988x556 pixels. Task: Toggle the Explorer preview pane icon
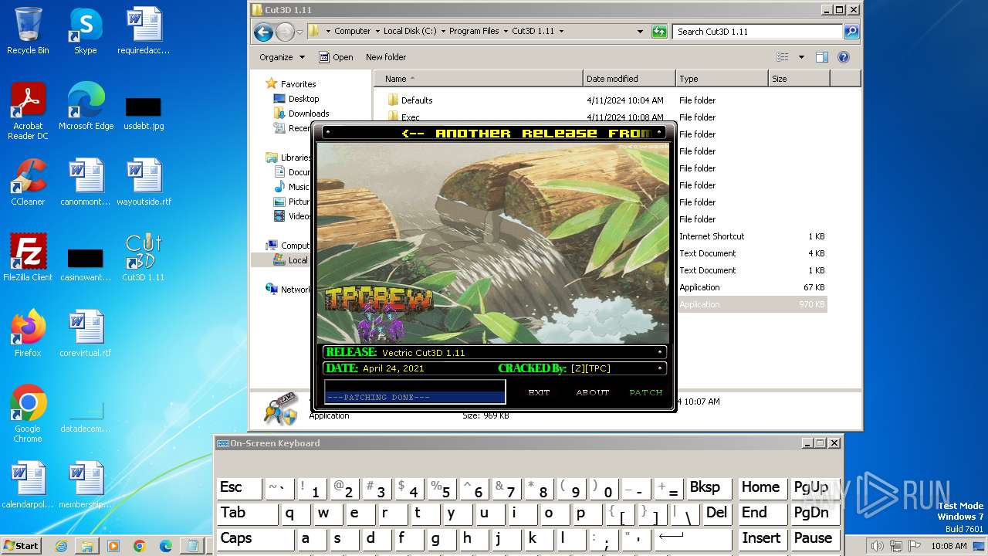click(822, 57)
